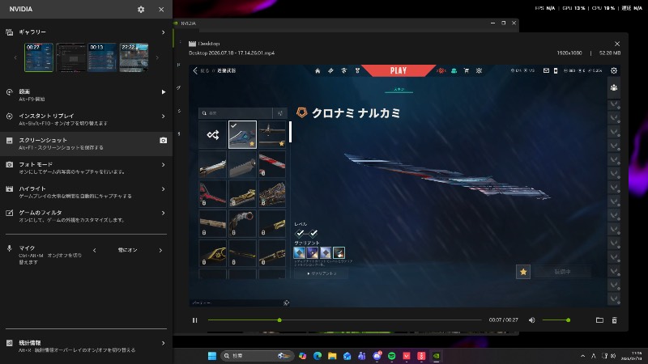Screen dimensions: 648x364
Task: Delete the video with trash icon
Action: [x=615, y=320]
